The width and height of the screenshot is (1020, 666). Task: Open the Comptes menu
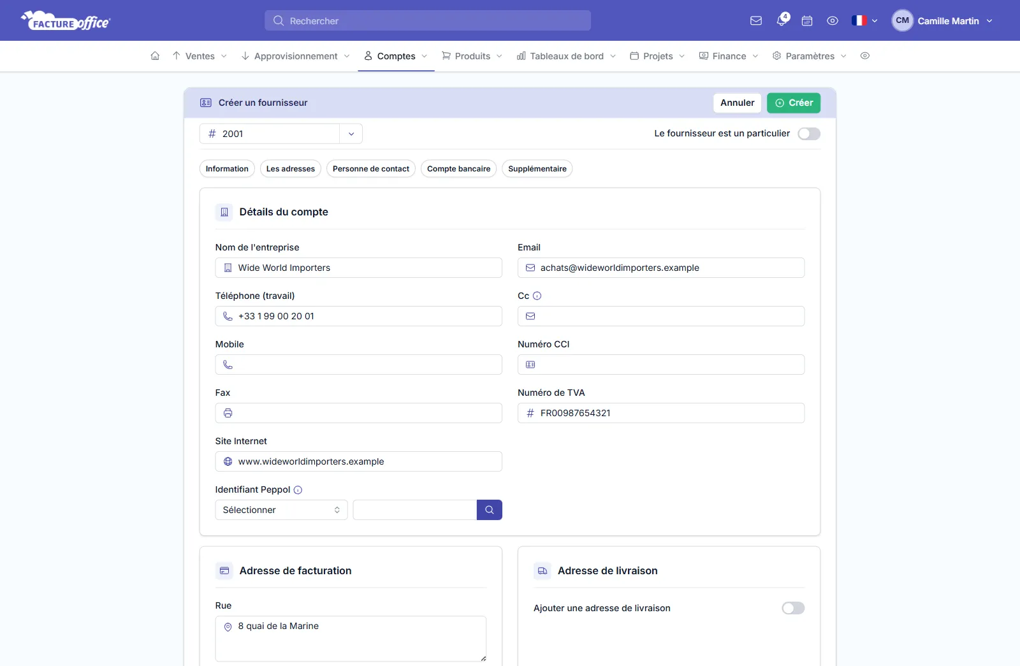[396, 56]
